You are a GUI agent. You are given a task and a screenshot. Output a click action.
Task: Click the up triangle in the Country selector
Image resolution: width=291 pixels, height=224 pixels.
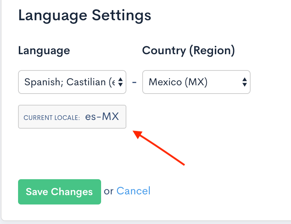coord(244,79)
